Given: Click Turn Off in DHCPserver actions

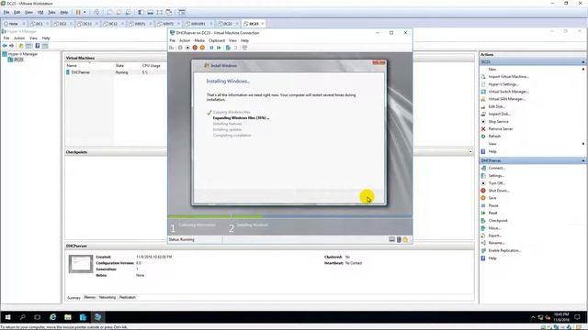Looking at the screenshot, I should click(496, 183).
